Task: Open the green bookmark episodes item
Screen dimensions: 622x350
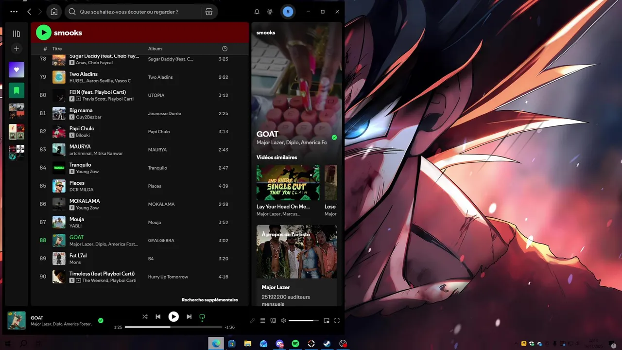Action: (x=17, y=90)
